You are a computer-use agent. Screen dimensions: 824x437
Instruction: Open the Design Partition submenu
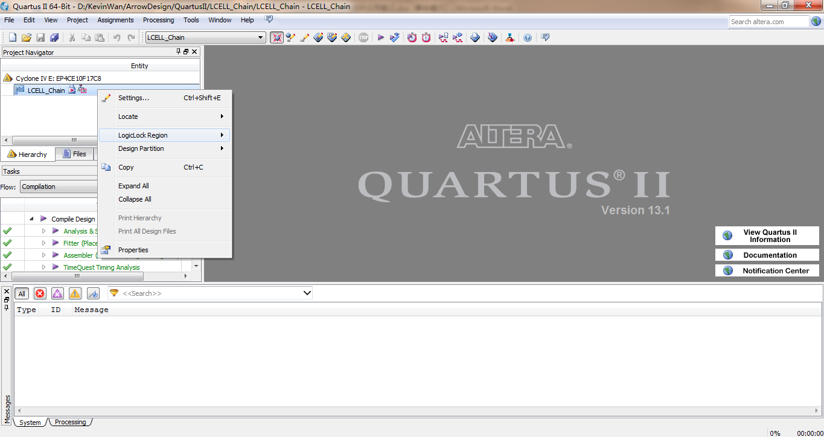tap(165, 148)
